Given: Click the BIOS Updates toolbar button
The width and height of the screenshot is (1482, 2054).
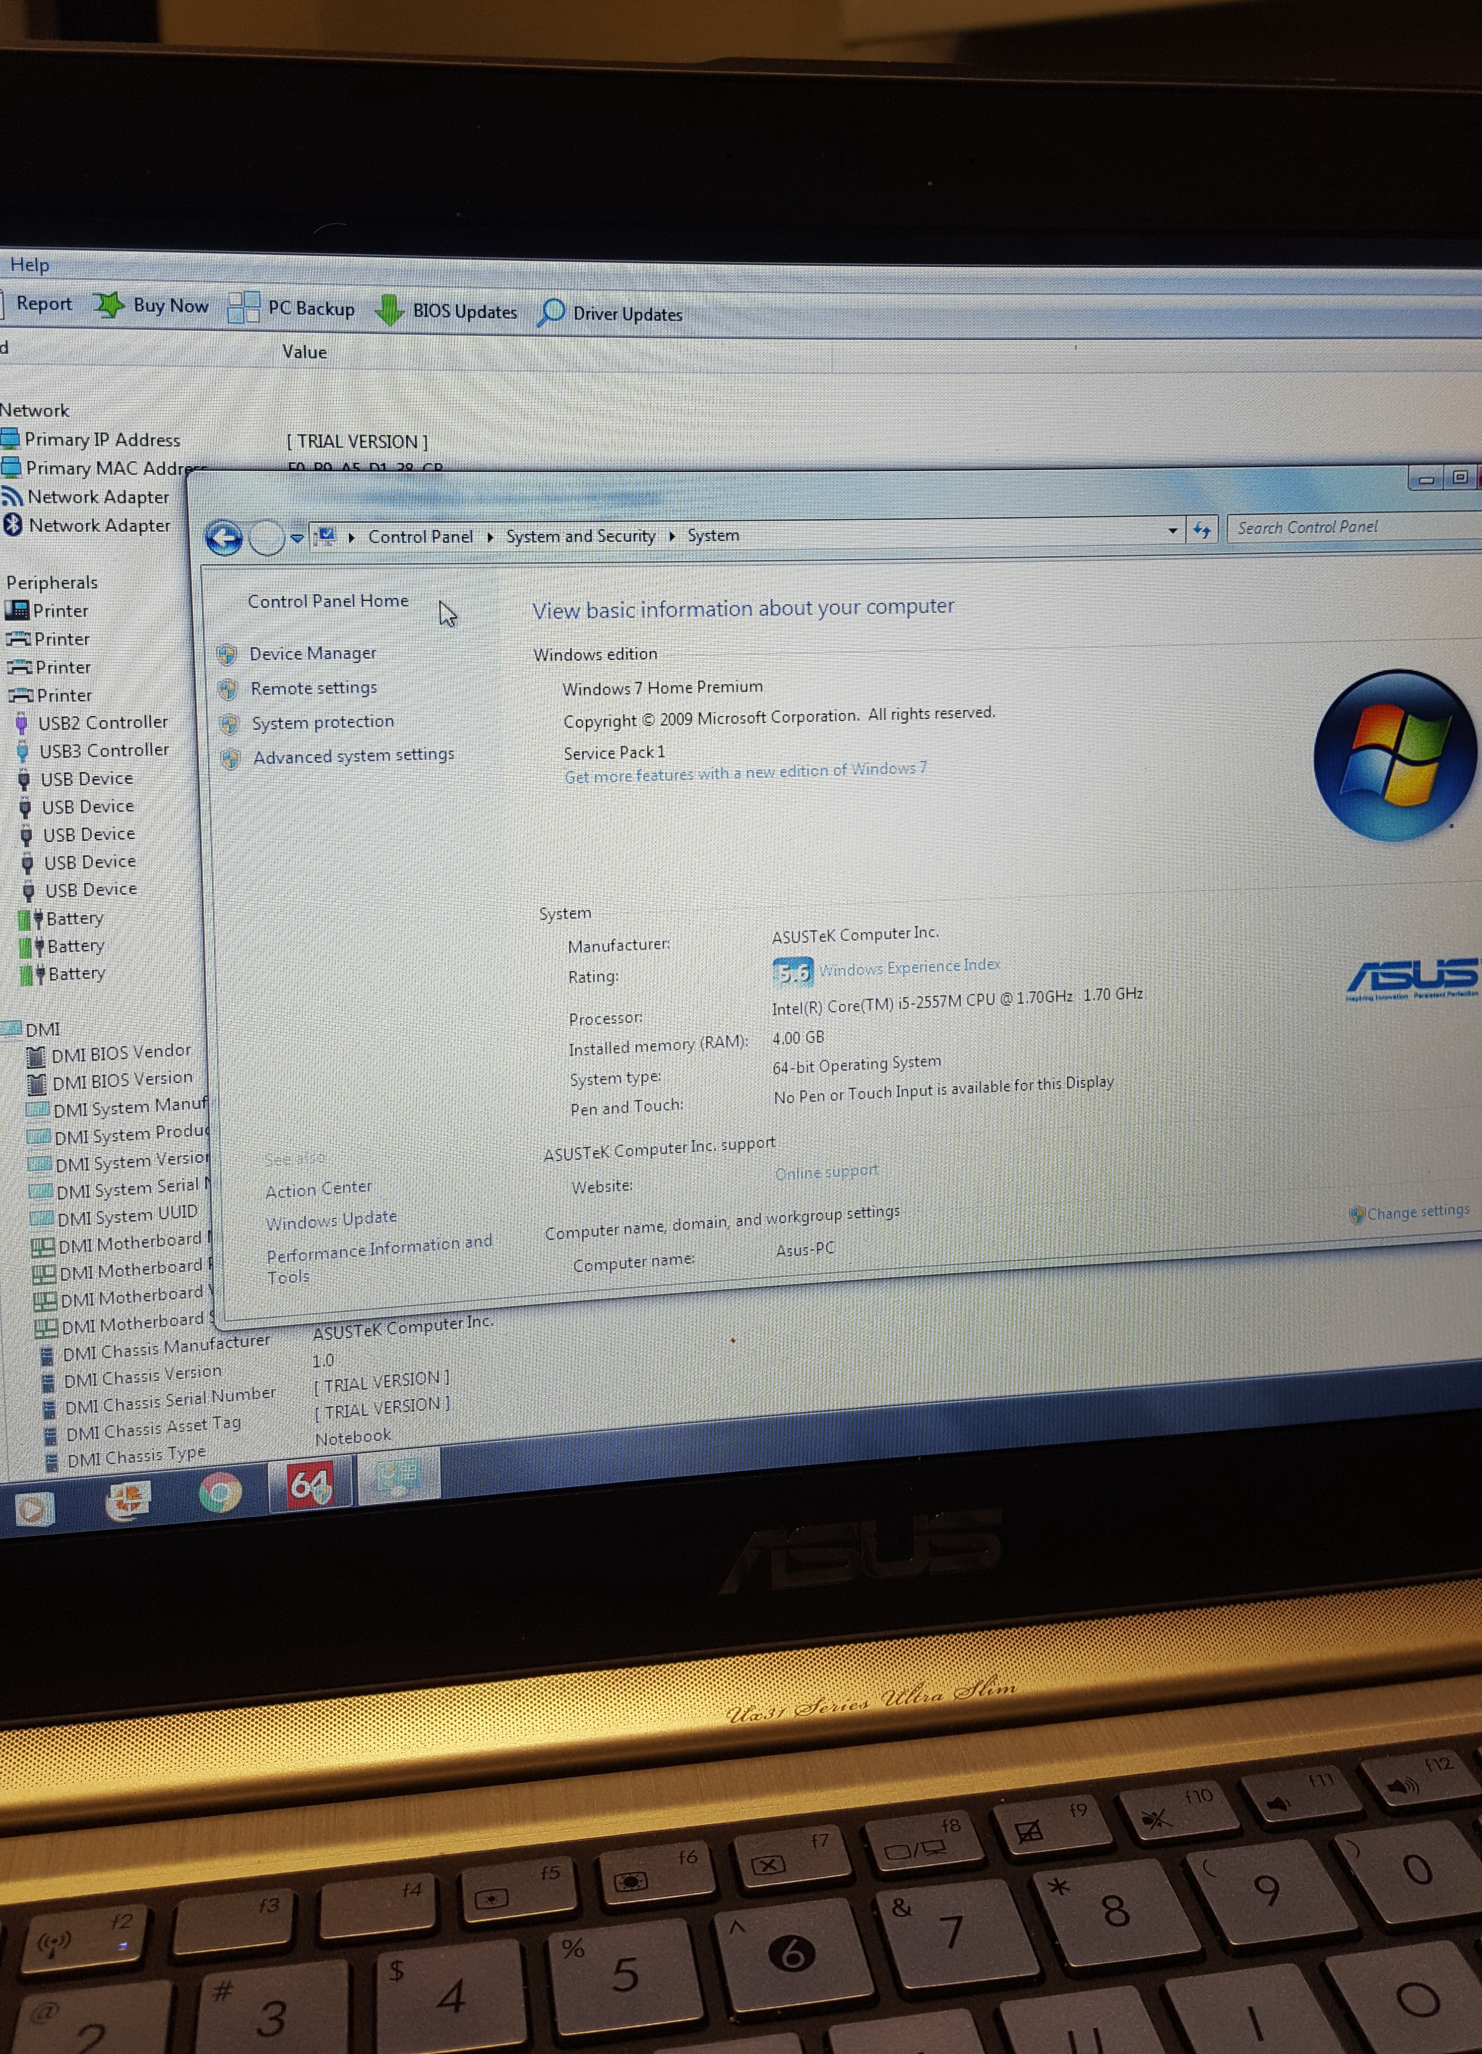Looking at the screenshot, I should (x=446, y=311).
